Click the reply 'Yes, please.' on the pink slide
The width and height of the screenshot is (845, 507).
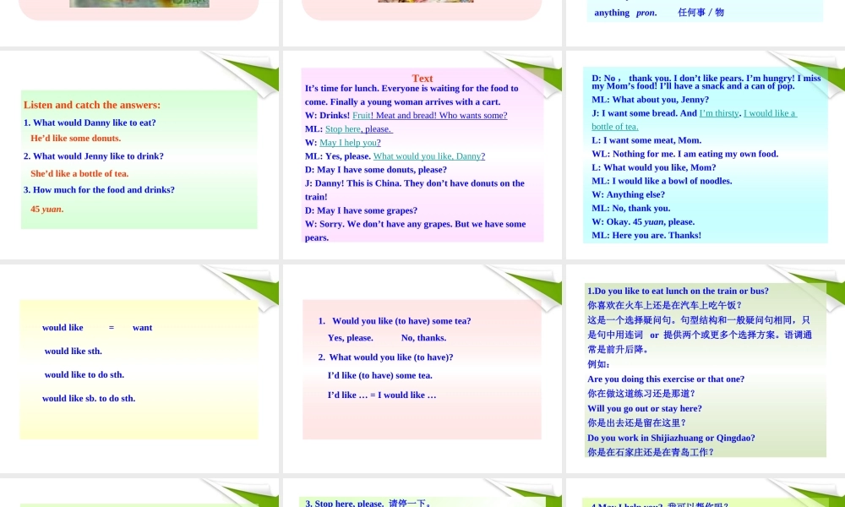351,338
